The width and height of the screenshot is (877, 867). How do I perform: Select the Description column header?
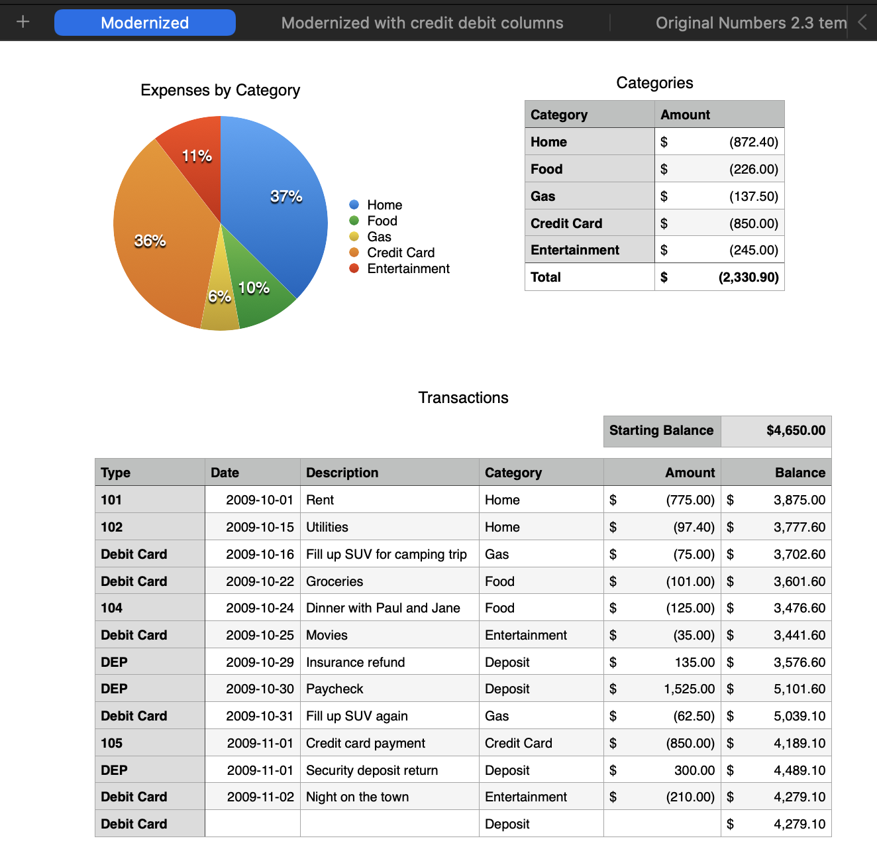click(x=389, y=473)
